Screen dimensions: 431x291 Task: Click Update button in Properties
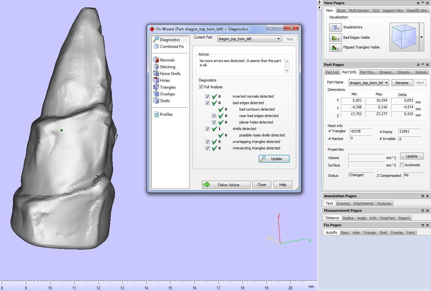412,156
